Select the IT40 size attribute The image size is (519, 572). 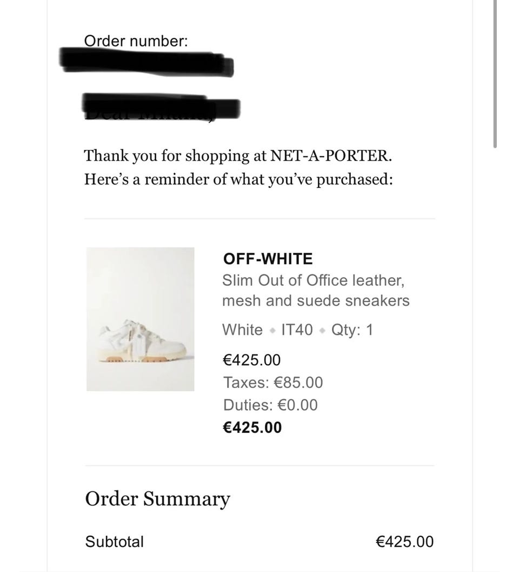coord(297,330)
